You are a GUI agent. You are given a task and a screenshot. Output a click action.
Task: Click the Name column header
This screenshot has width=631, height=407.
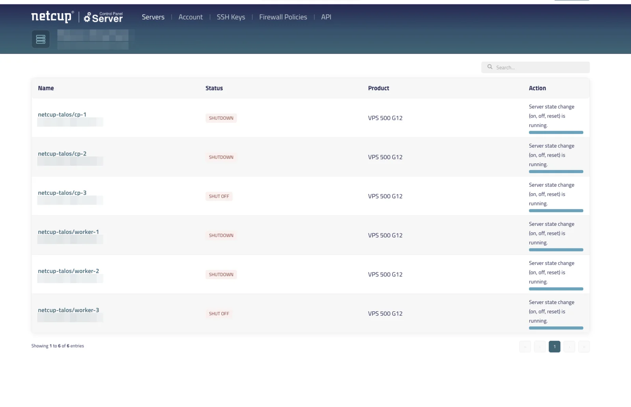[46, 88]
